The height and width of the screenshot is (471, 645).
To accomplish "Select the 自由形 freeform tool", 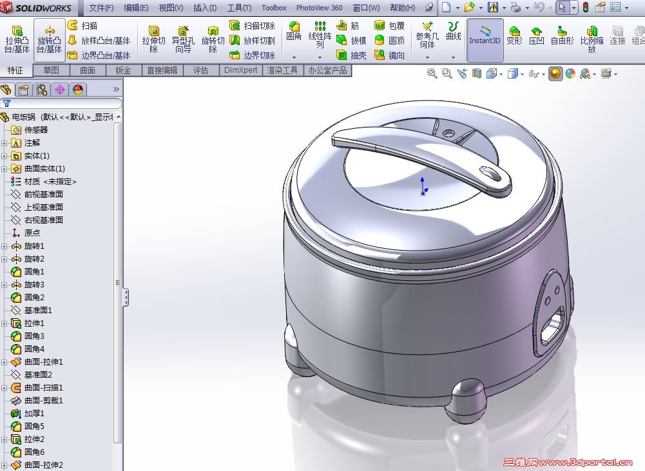I will [x=562, y=35].
